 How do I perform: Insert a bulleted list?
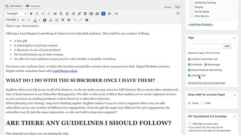pyautogui.click(x=43, y=13)
